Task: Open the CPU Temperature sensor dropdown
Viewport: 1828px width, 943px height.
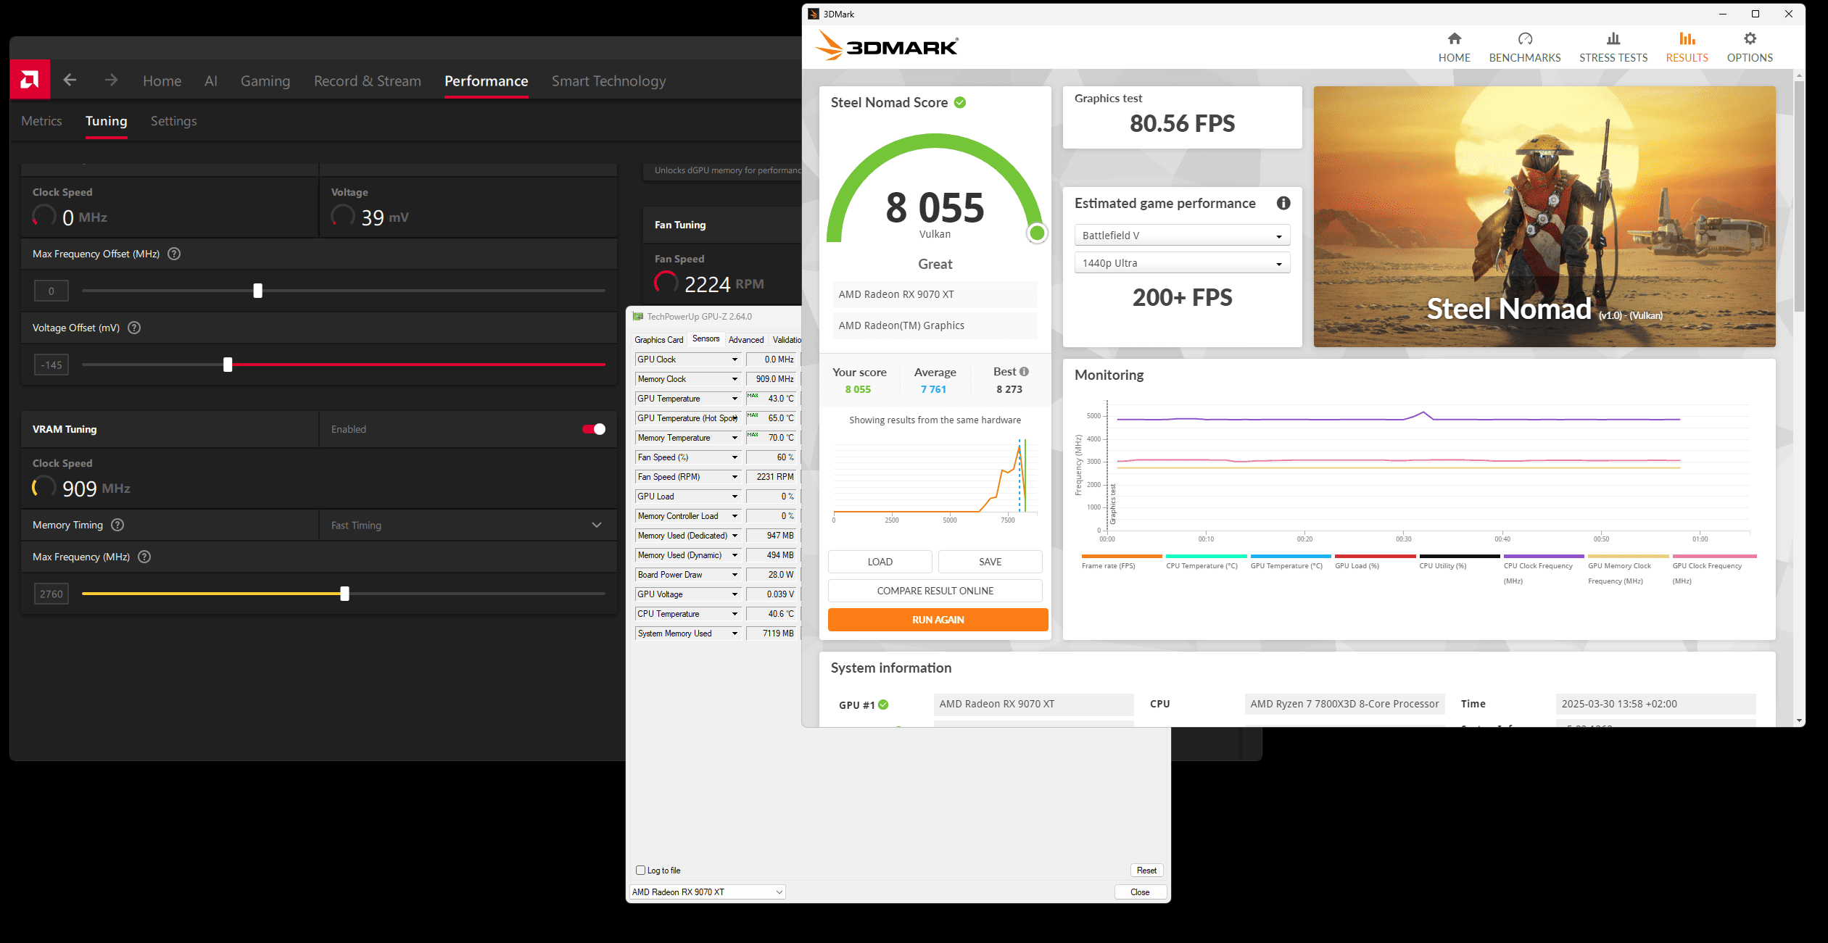Action: point(687,614)
